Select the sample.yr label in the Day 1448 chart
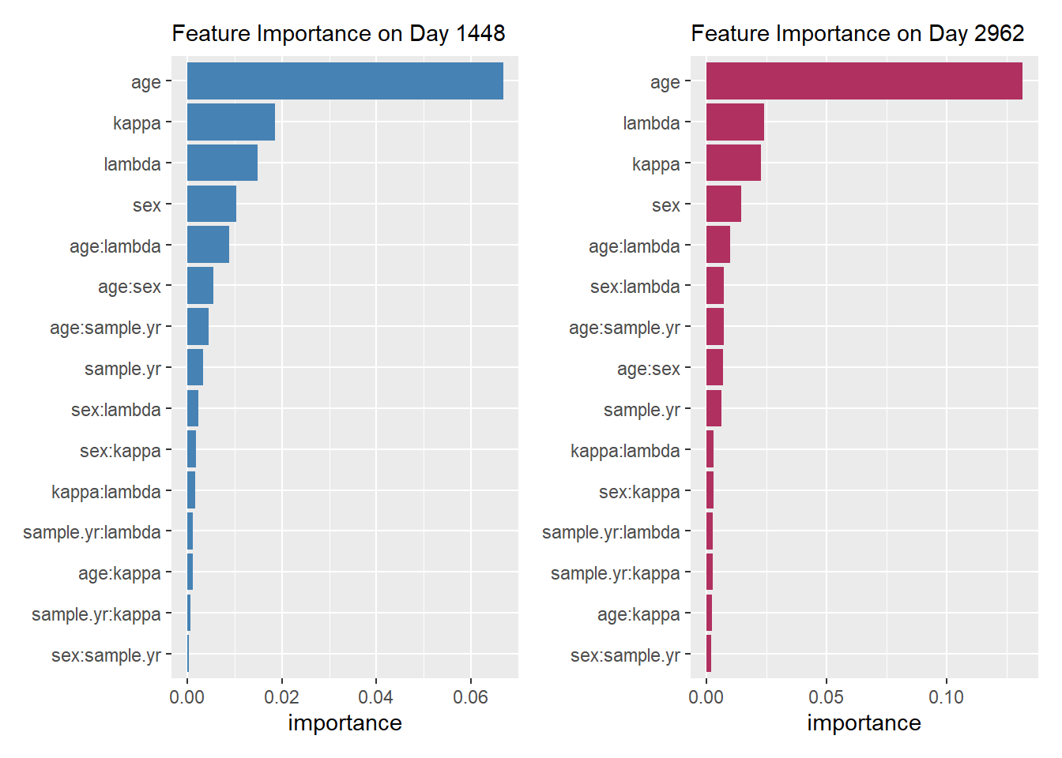The width and height of the screenshot is (1062, 758). [x=122, y=370]
